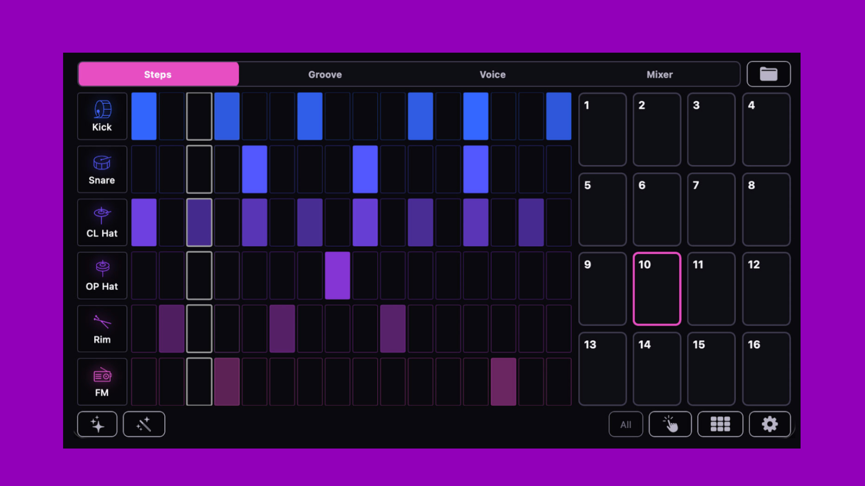Select the FM radio track icon
This screenshot has width=865, height=486.
(x=102, y=382)
